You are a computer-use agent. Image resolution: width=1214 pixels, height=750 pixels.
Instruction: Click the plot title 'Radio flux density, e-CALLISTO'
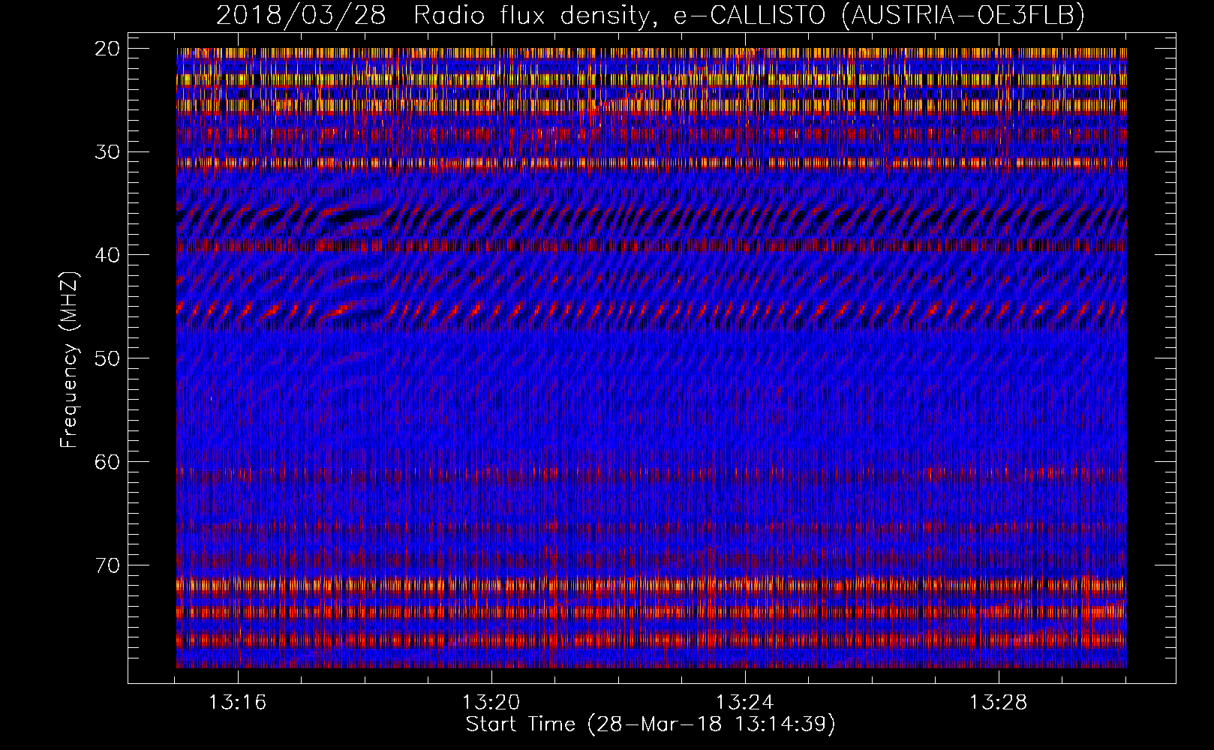[x=619, y=16]
